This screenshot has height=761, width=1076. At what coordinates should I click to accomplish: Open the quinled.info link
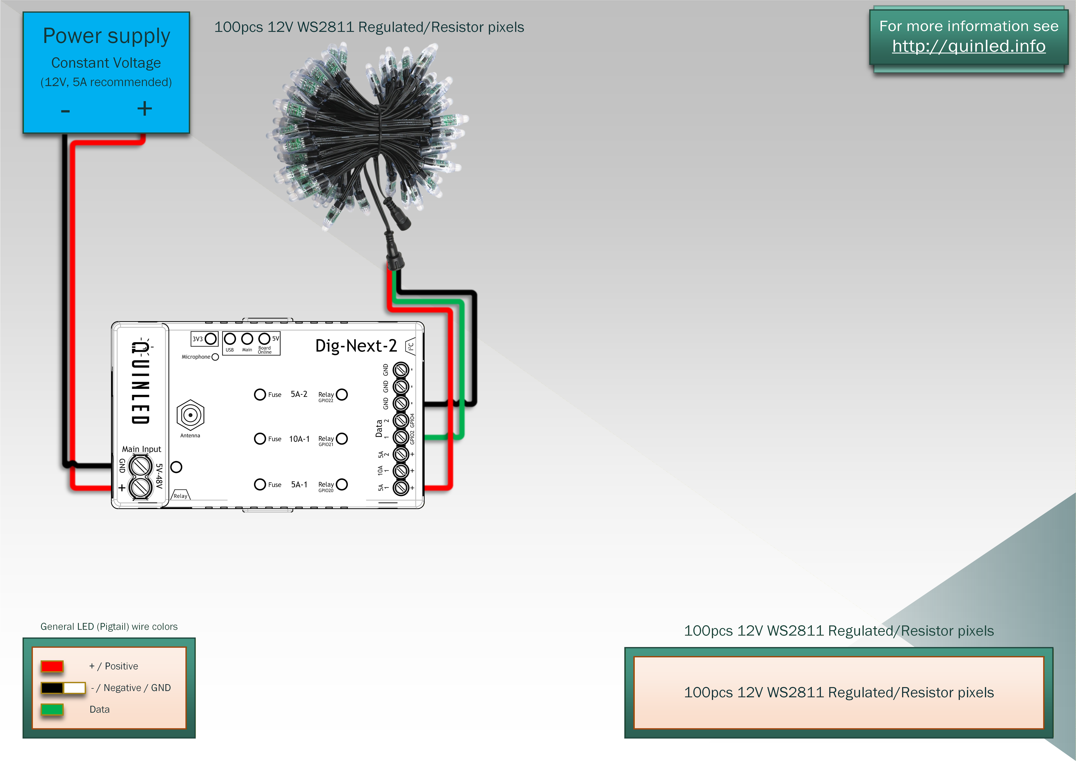pos(968,46)
